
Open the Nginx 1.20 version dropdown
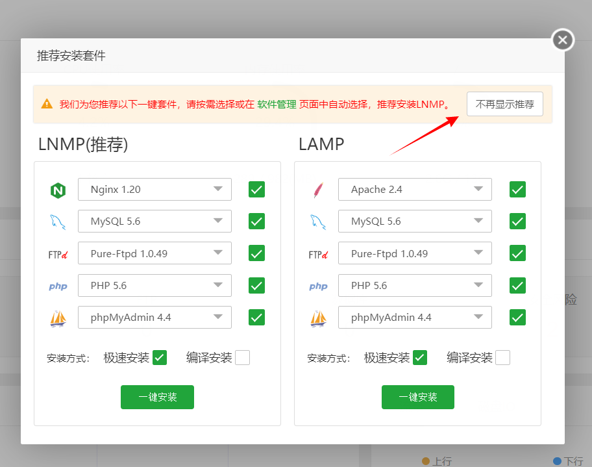[154, 189]
